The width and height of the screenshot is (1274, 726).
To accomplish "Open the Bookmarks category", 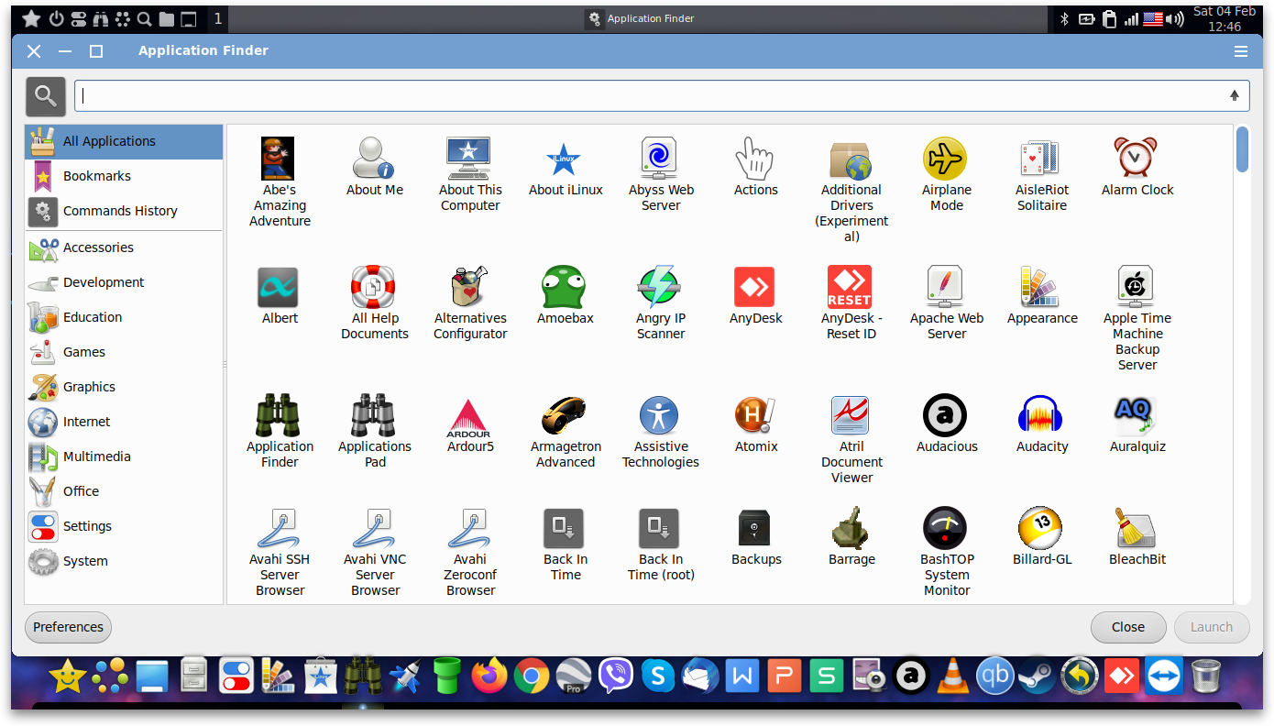I will 124,176.
